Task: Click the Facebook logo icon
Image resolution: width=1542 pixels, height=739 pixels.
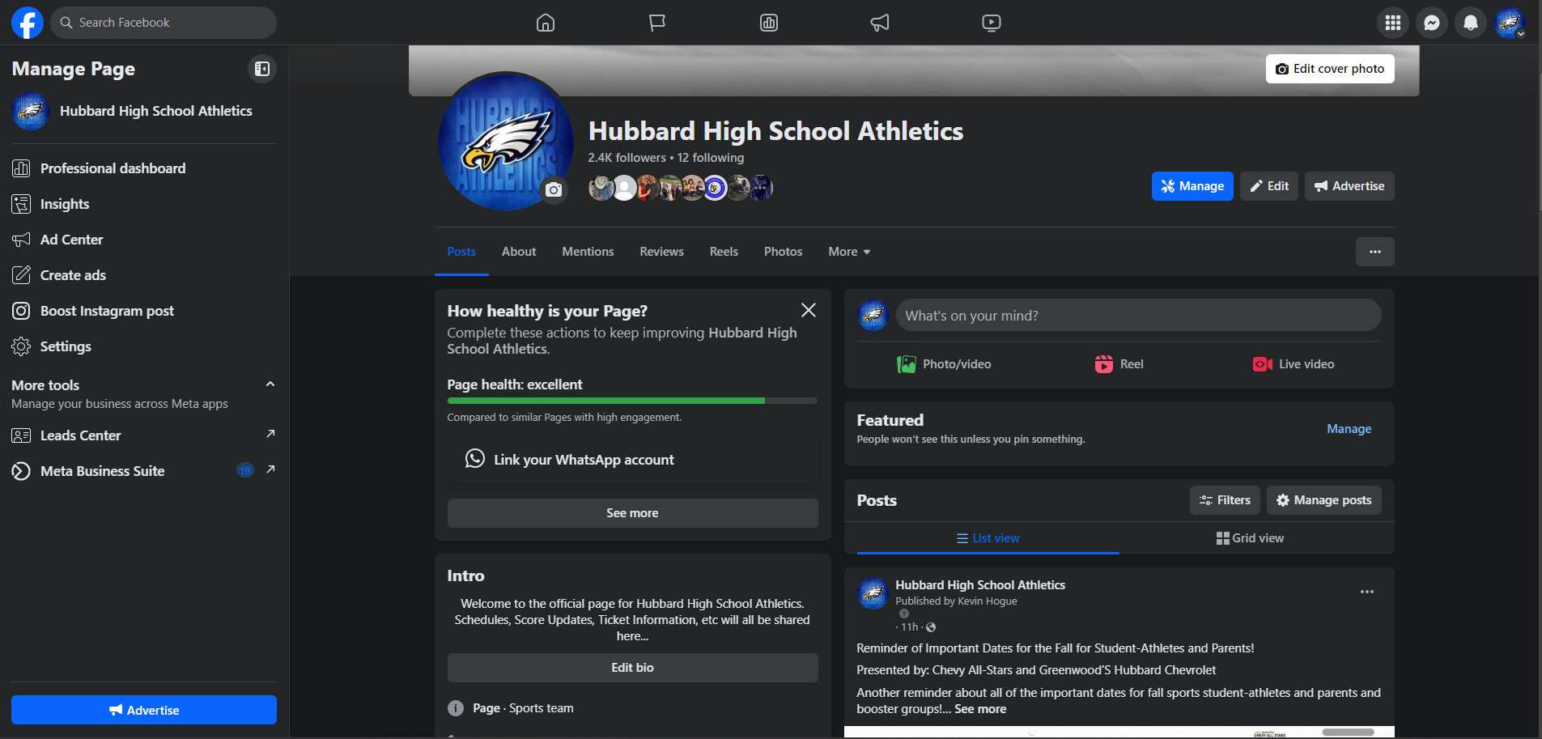Action: click(x=28, y=23)
